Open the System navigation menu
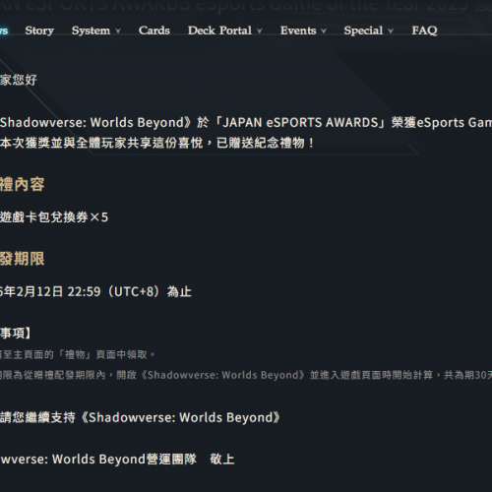This screenshot has height=492, width=492. 91,31
